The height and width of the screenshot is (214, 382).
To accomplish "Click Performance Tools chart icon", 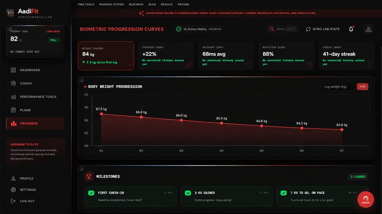I will tap(14, 97).
